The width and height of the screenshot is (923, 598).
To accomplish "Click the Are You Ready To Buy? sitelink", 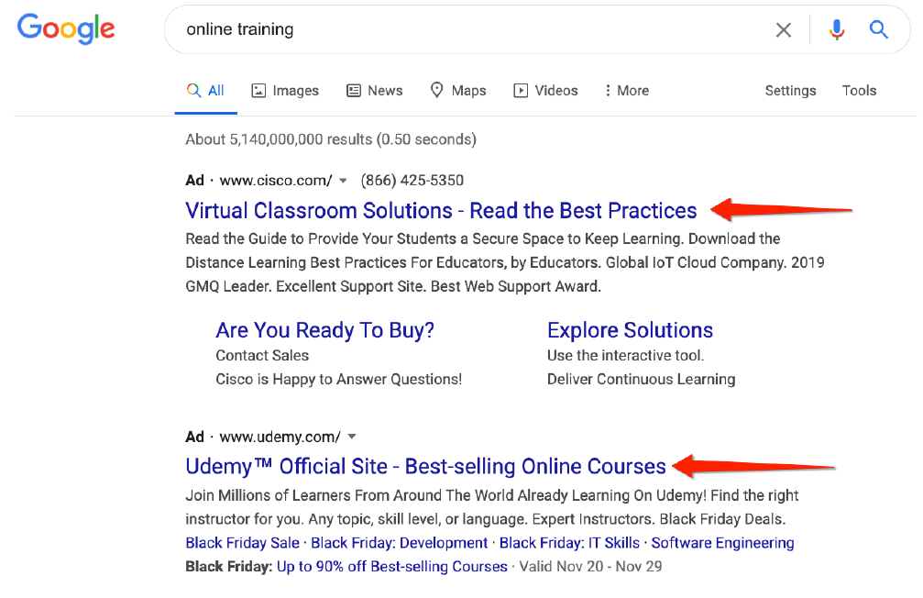I will [325, 330].
